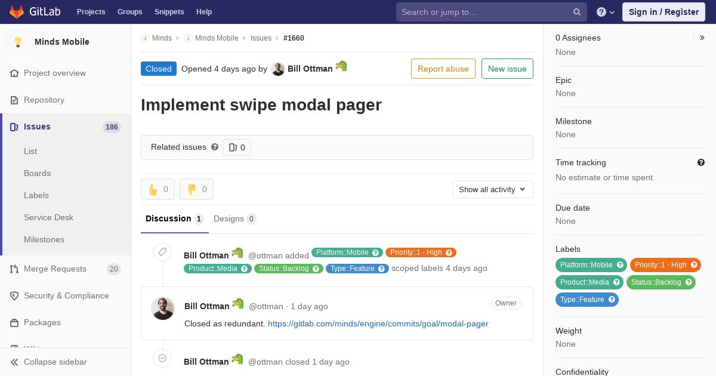
Task: Switch to the Discussion tab
Action: click(x=175, y=218)
